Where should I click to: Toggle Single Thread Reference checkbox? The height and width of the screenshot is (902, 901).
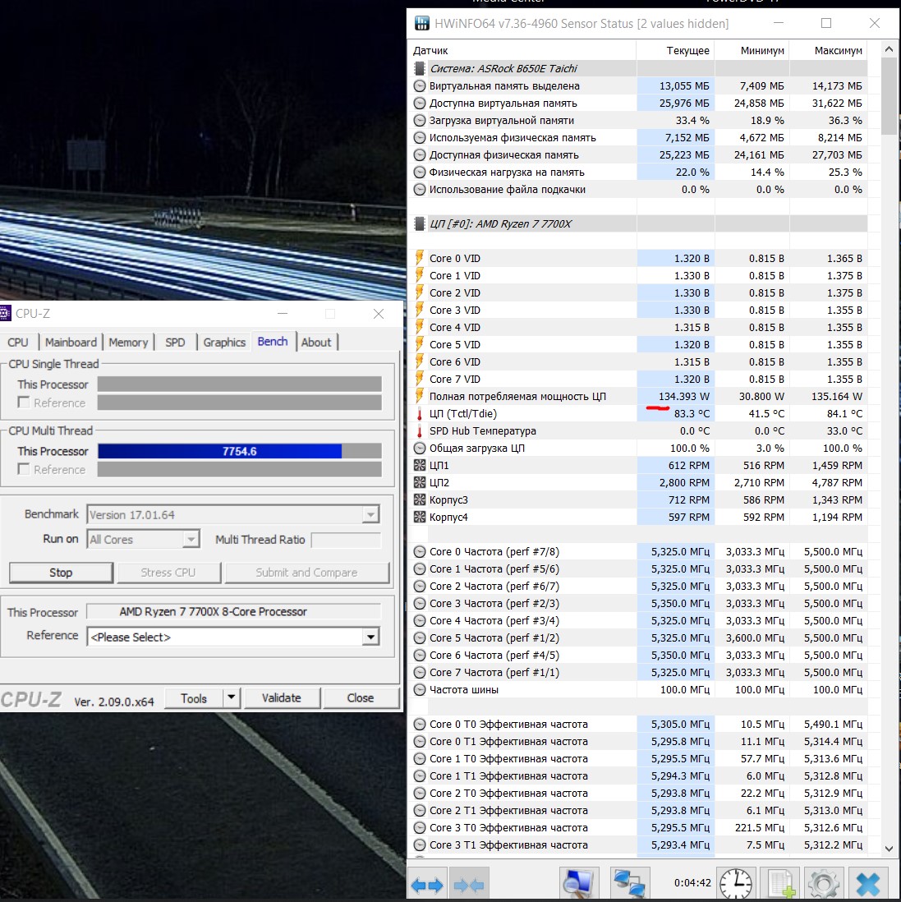tap(24, 403)
